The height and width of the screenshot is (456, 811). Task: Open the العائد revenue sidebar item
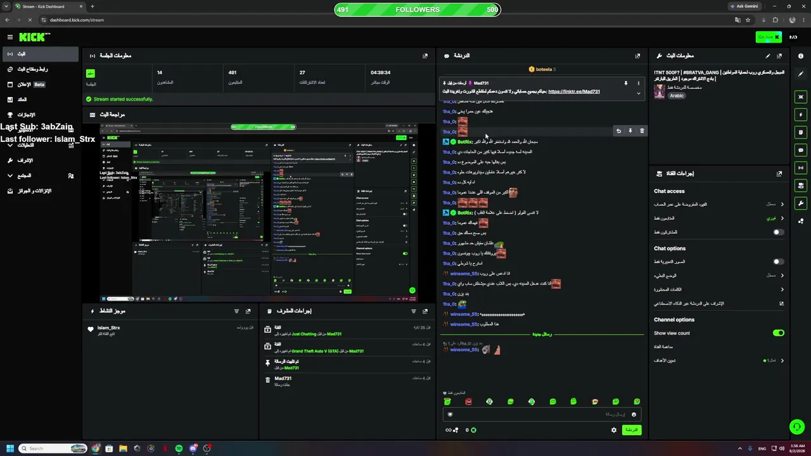[41, 99]
